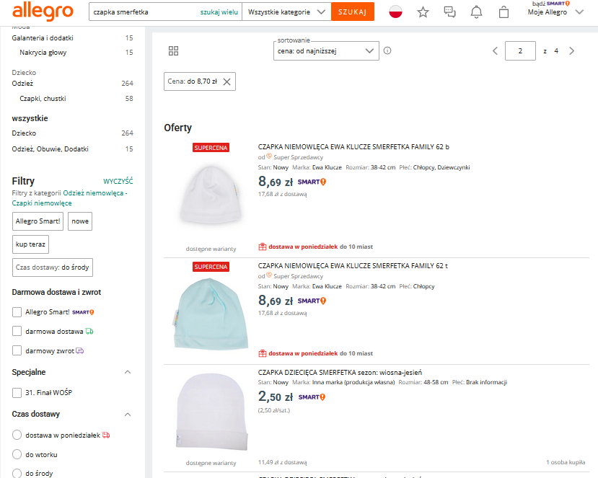Click 'dostępne warianty' under first offer

(211, 249)
